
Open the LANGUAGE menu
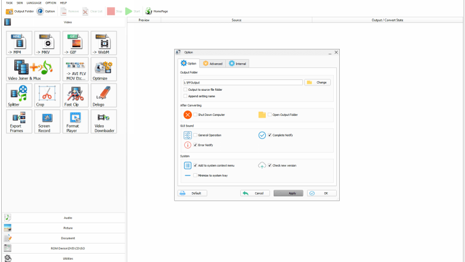[34, 3]
